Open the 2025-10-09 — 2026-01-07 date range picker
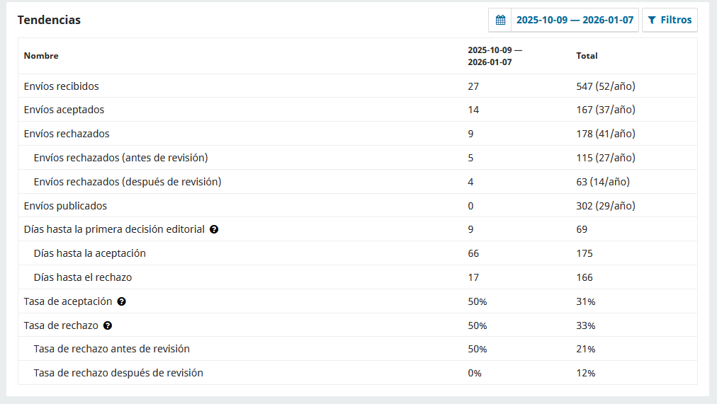Image resolution: width=717 pixels, height=404 pixels. 575,20
